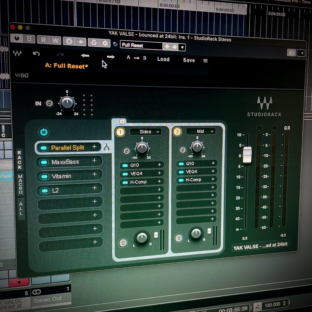Screen dimensions: 312x312
Task: Toggle the plugin bypass power button in header
Action: tap(17, 38)
